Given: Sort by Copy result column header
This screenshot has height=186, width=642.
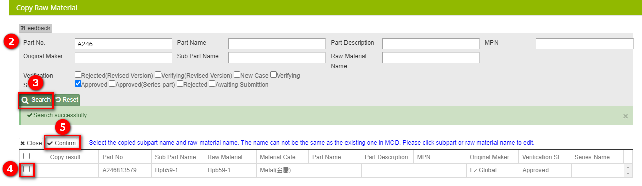Looking at the screenshot, I should pos(72,157).
